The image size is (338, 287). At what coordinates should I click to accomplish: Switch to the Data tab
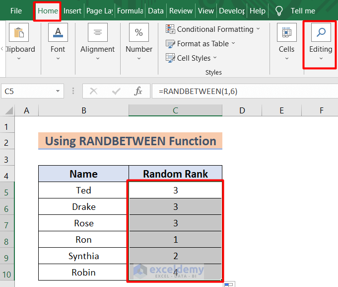coord(156,11)
